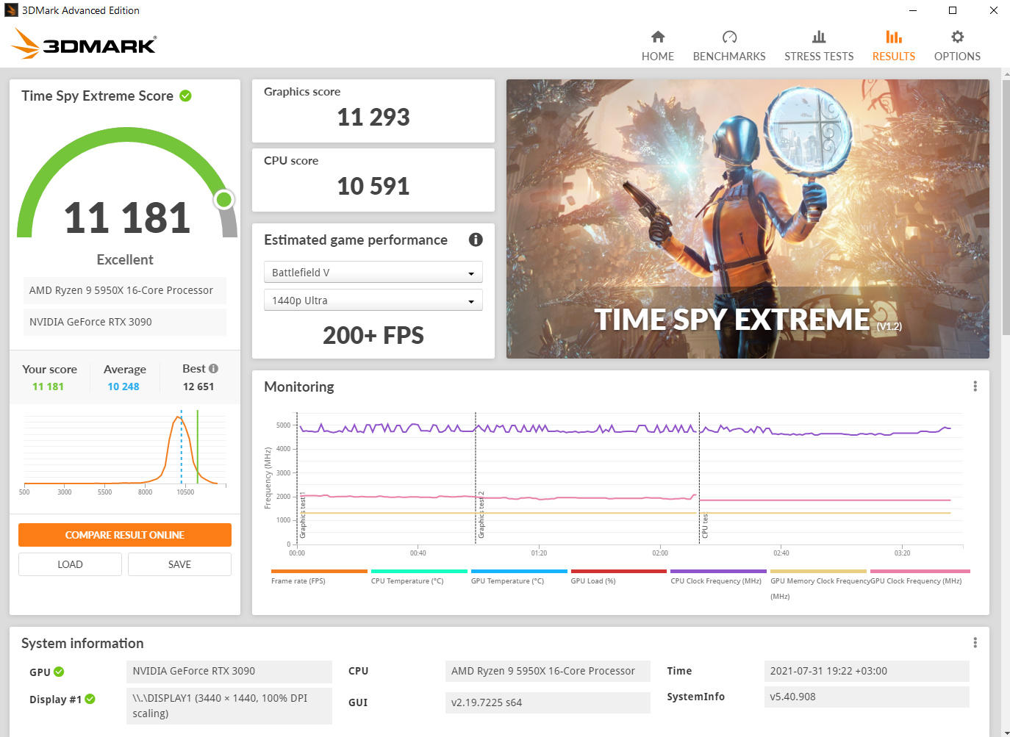Screen dimensions: 1010x737
Task: Open the Options tab
Action: pos(957,46)
